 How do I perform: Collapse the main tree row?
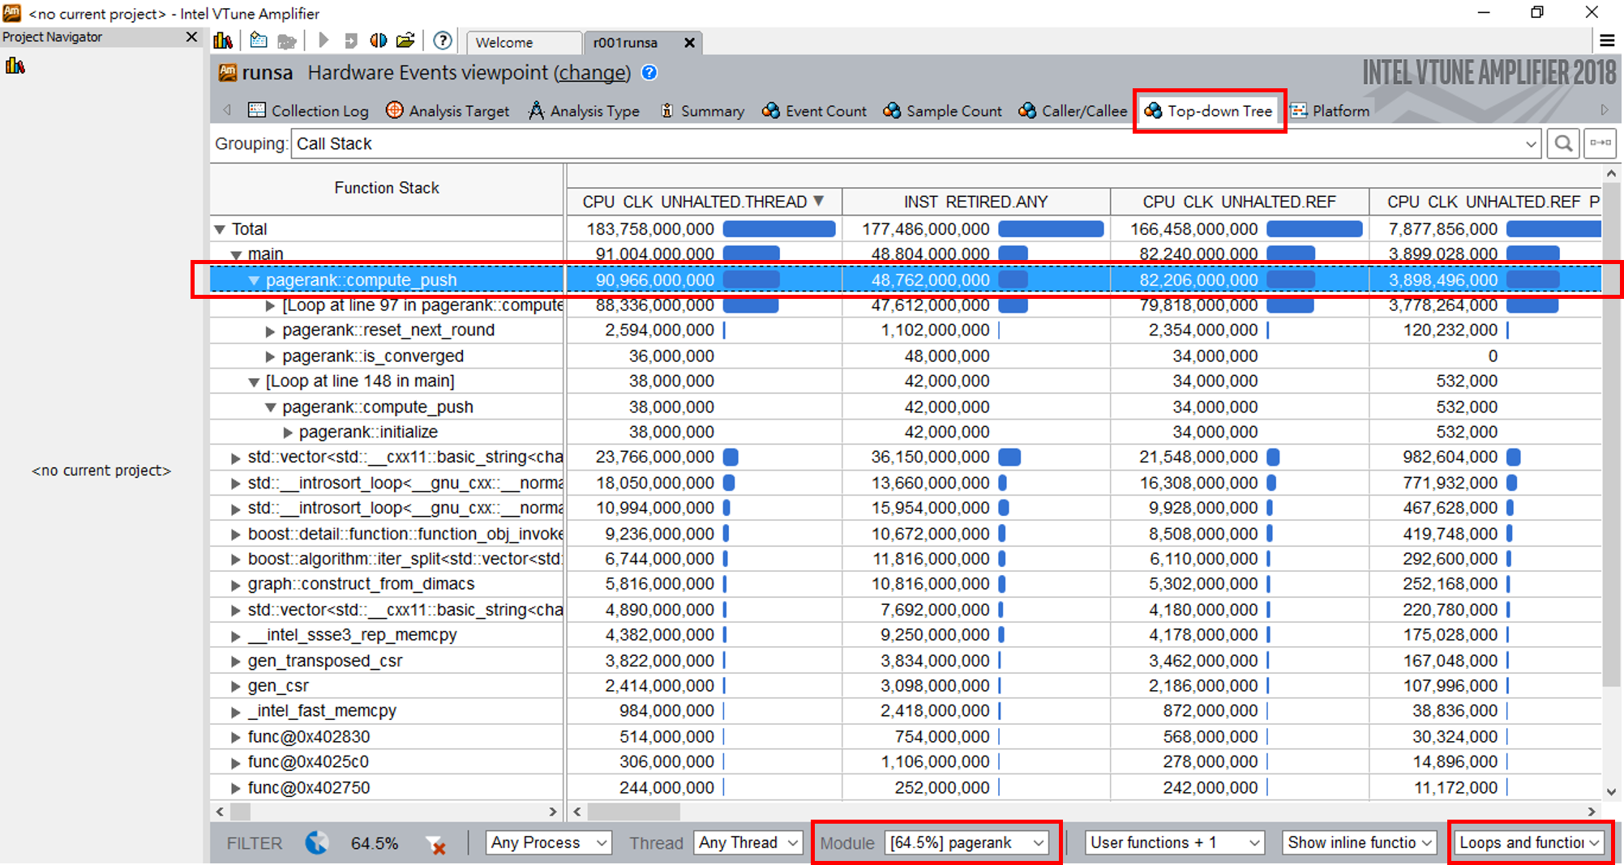coord(236,255)
